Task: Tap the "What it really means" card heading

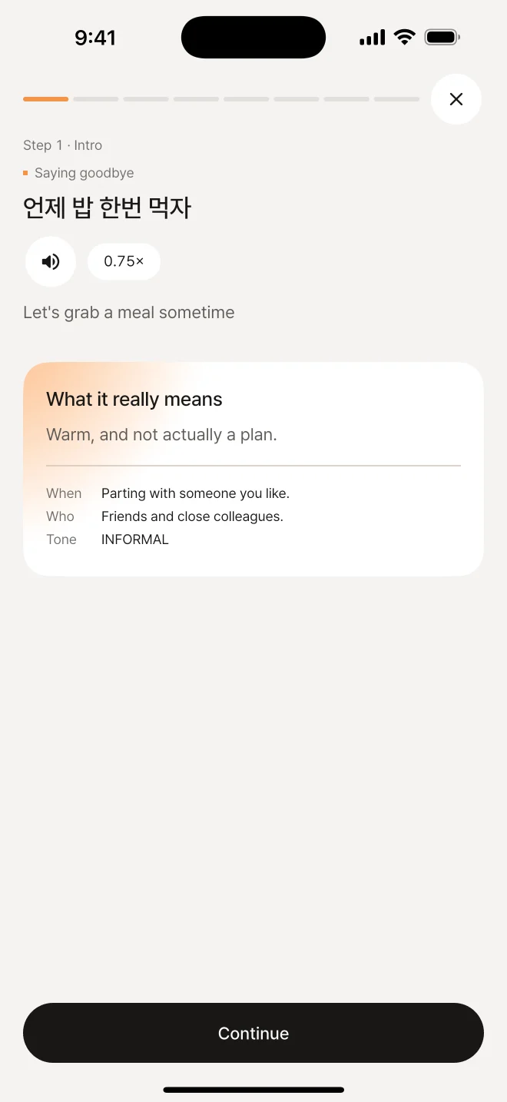Action: pos(134,399)
